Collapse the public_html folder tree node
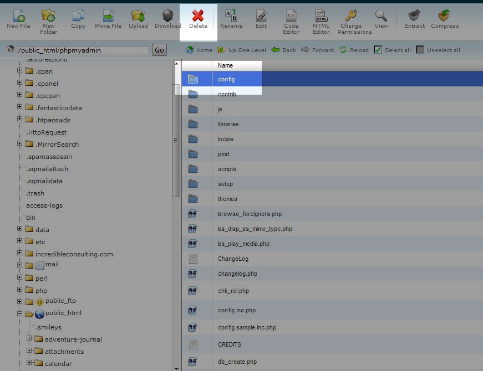 tap(20, 313)
